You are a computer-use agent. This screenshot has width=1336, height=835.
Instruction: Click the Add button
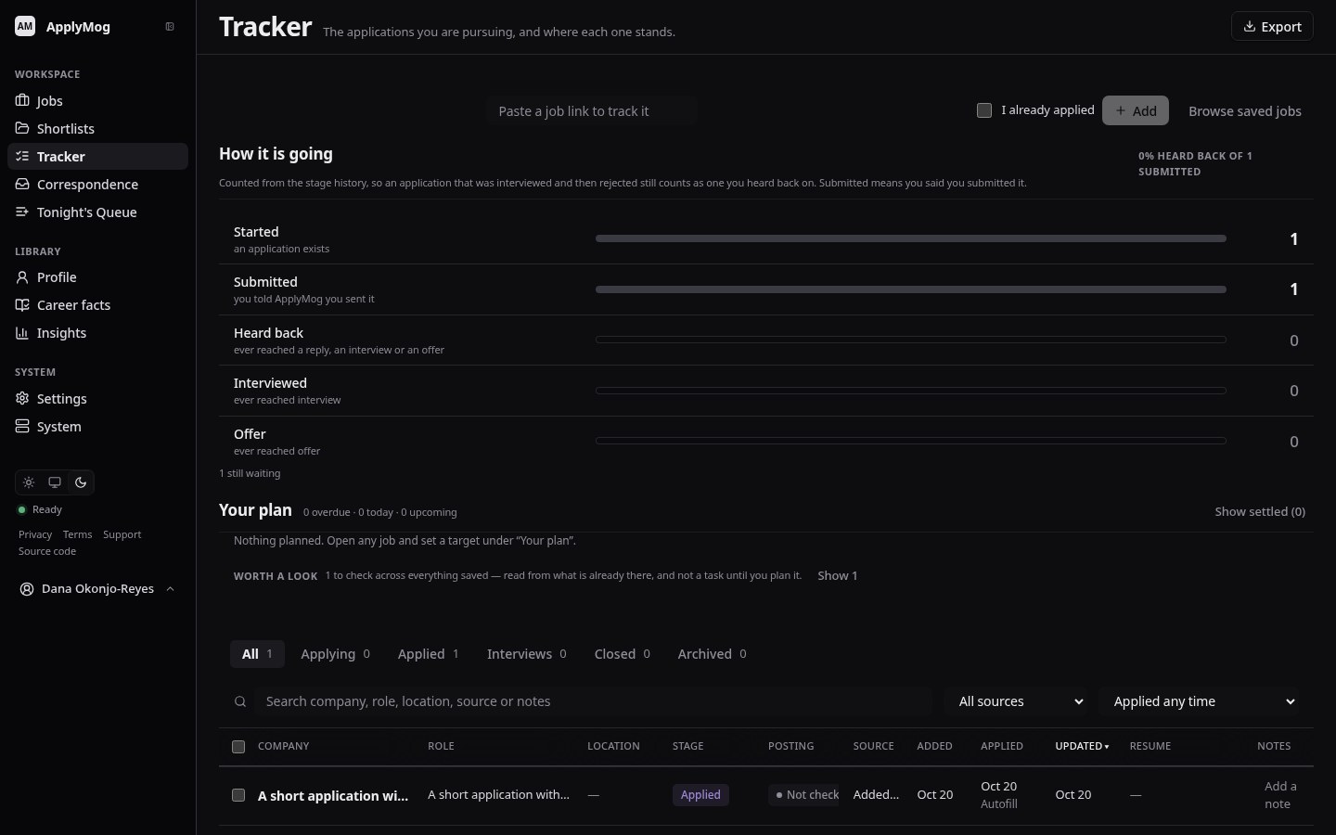click(x=1136, y=110)
